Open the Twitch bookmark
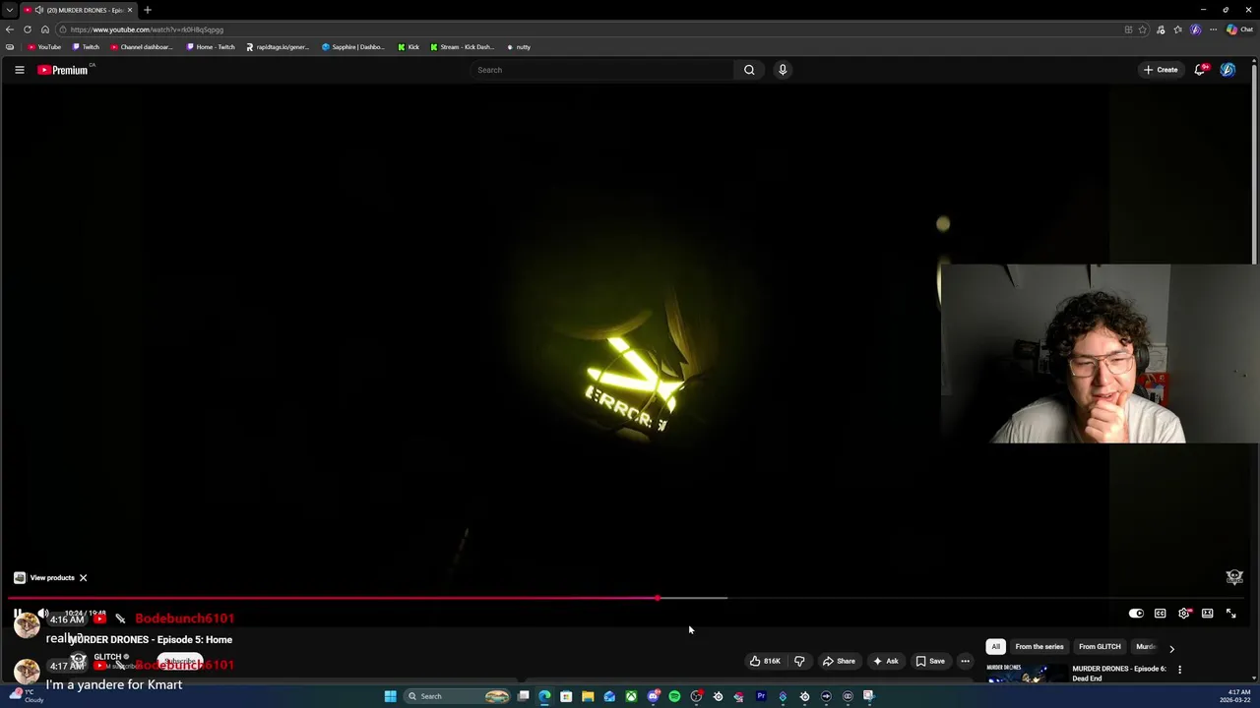 point(86,47)
